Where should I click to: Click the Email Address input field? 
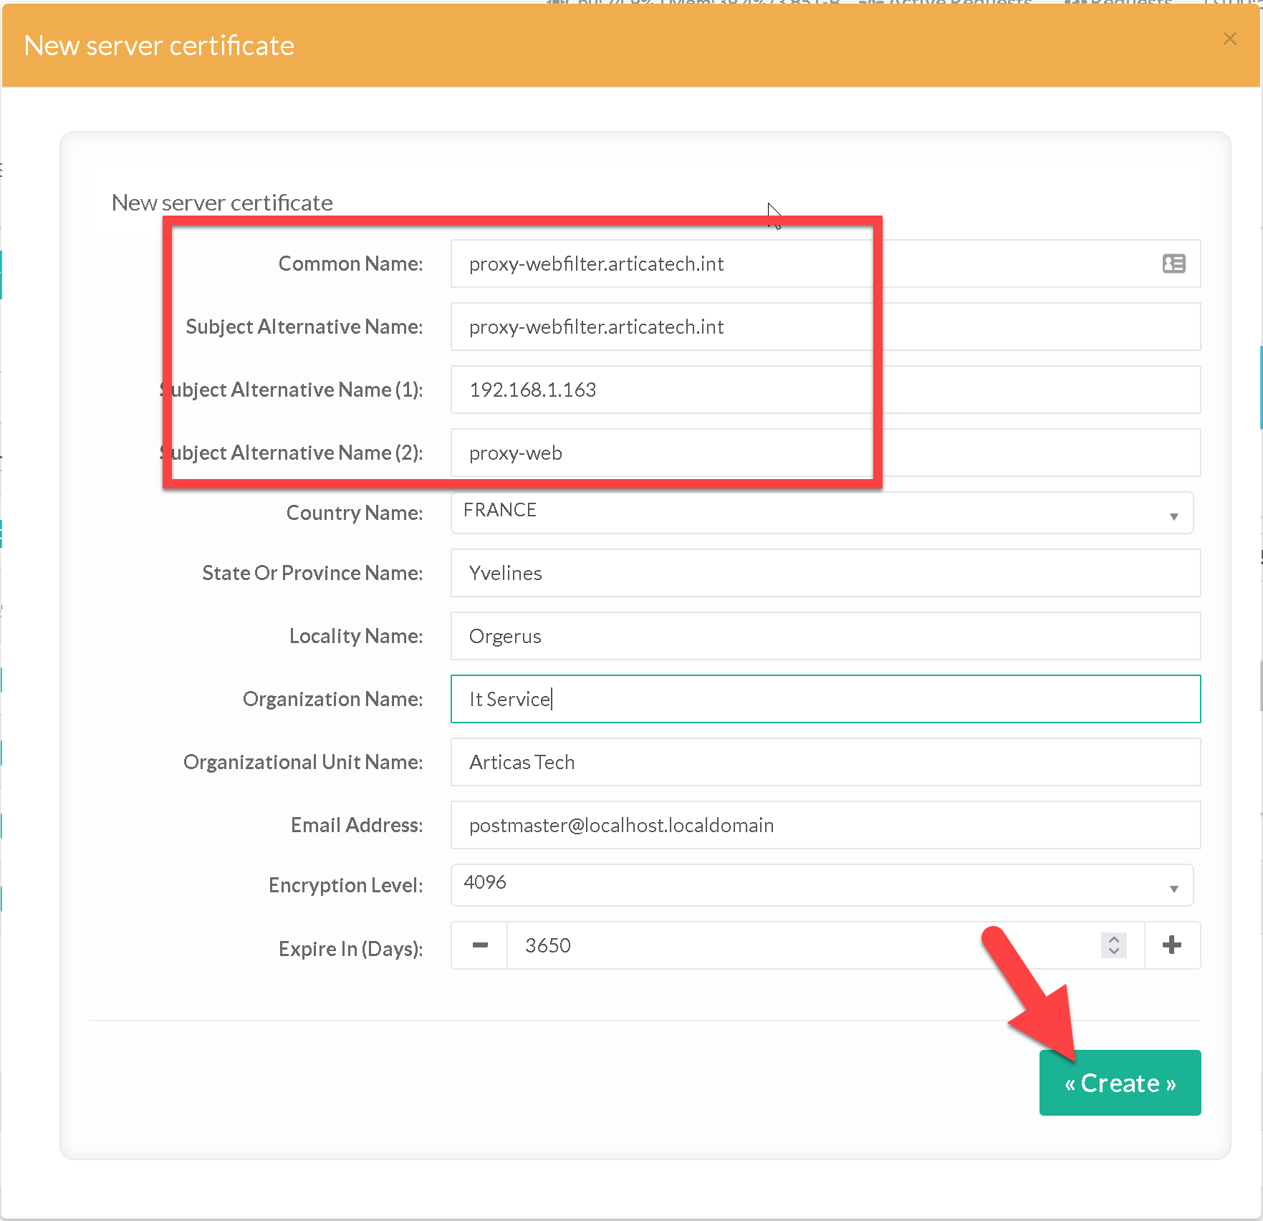click(x=824, y=825)
